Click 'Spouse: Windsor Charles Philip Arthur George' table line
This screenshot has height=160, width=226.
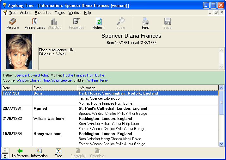113,114
